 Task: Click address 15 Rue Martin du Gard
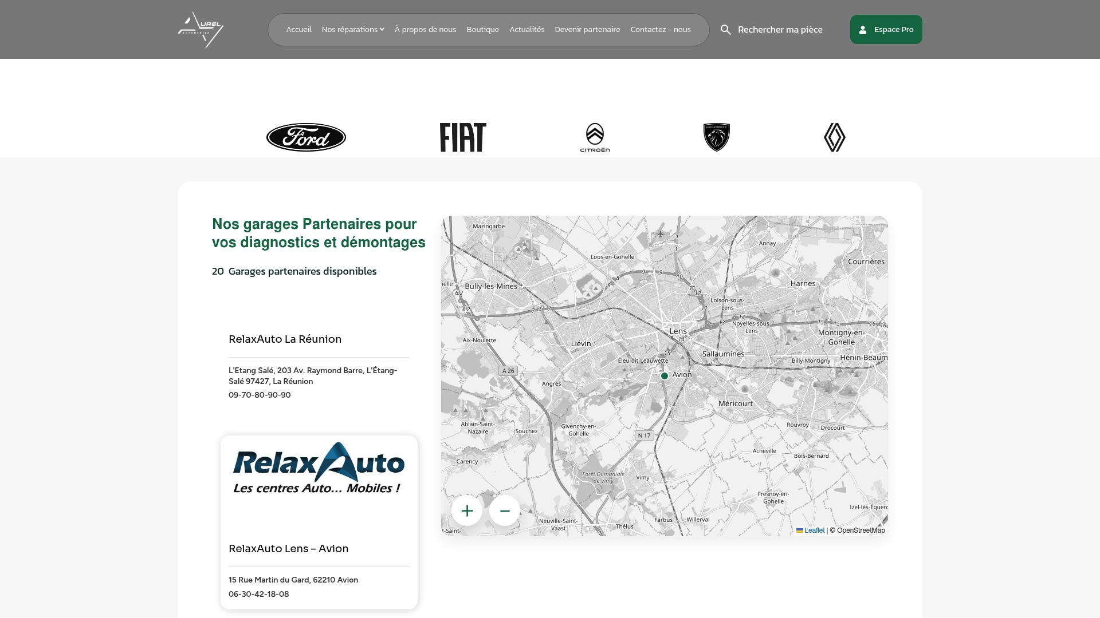point(293,580)
